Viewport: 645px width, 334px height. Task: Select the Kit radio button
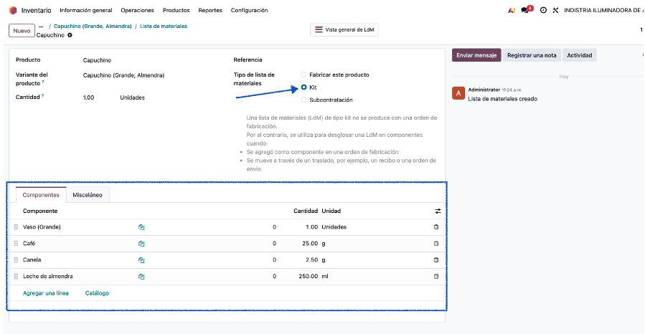[x=304, y=87]
